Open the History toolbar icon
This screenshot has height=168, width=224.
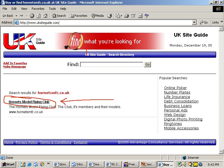109,16
